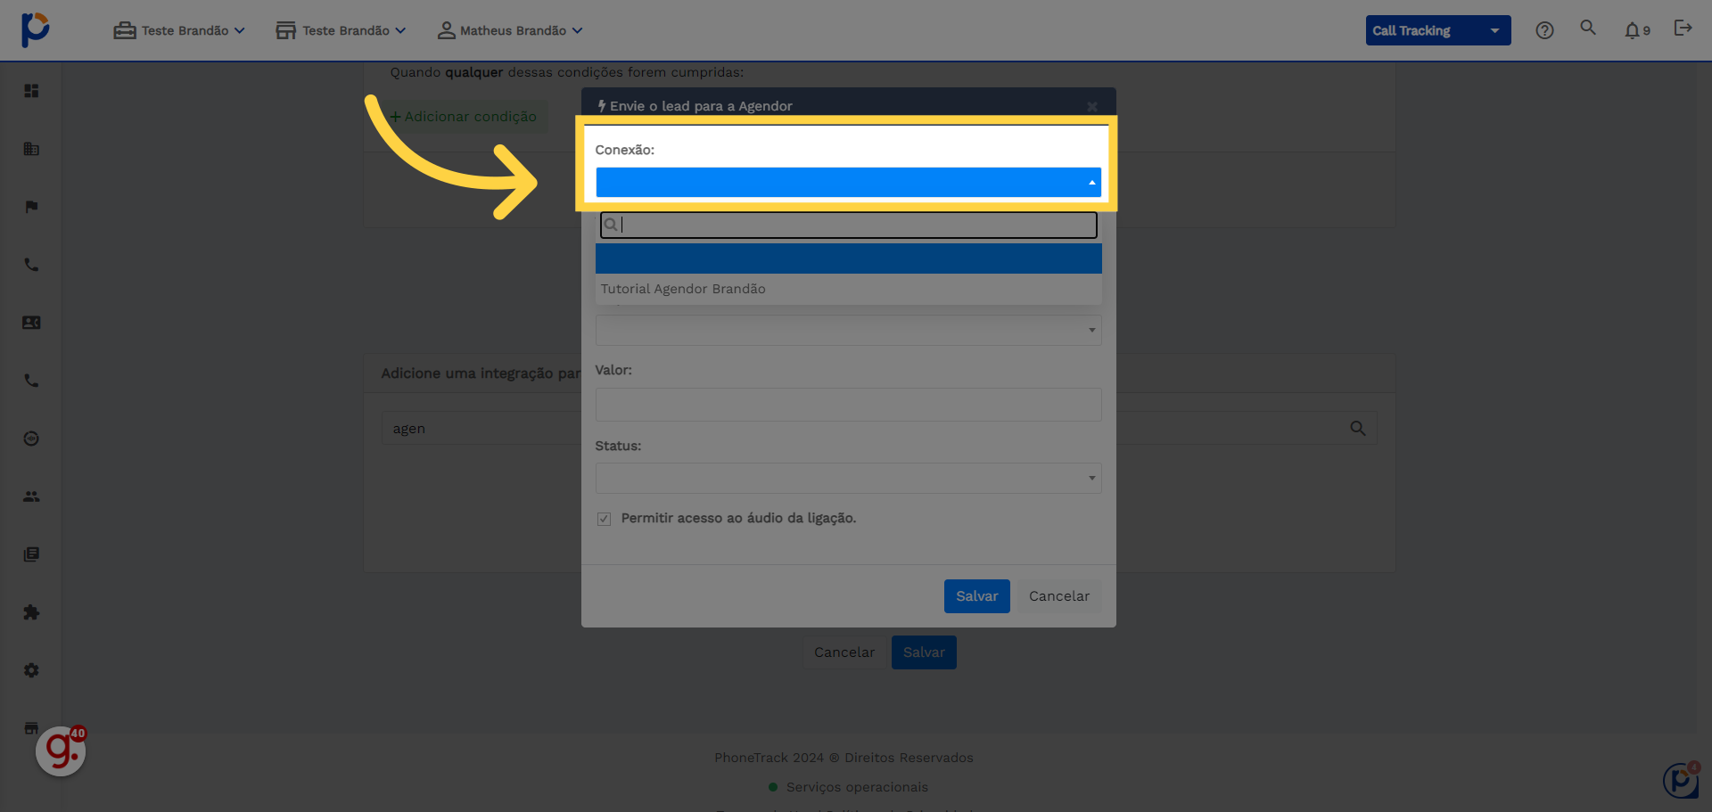Click the PhoneTrack logo at top left
This screenshot has width=1712, height=812.
pyautogui.click(x=35, y=29)
